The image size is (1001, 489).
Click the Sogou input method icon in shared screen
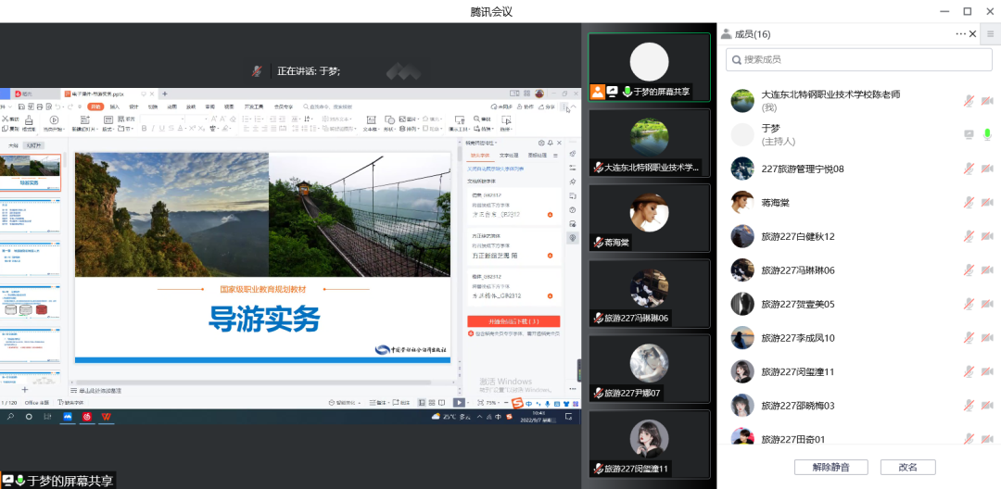tap(517, 403)
